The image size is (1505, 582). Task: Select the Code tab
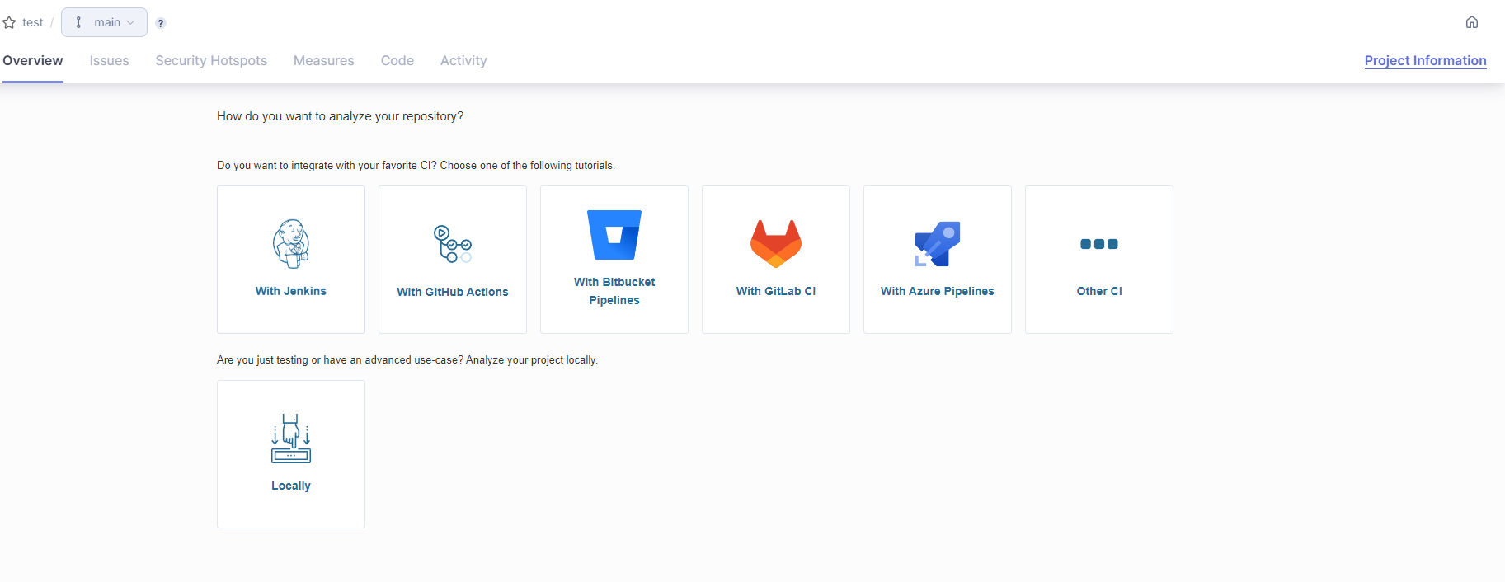coord(397,61)
